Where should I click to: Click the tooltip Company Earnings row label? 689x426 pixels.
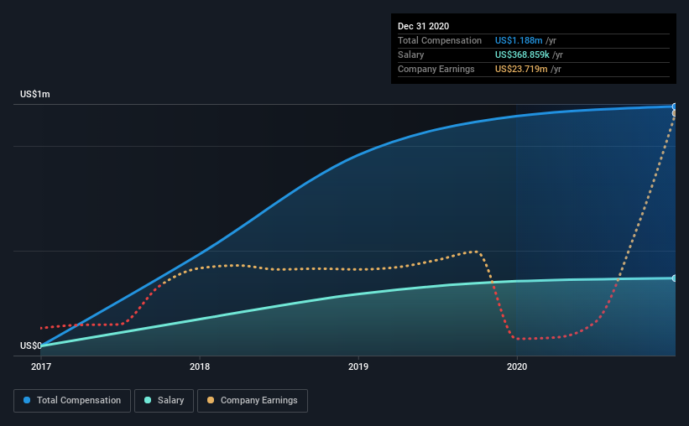tap(436, 69)
